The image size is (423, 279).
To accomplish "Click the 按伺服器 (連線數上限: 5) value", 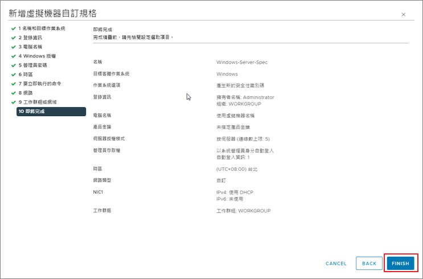I will point(243,139).
